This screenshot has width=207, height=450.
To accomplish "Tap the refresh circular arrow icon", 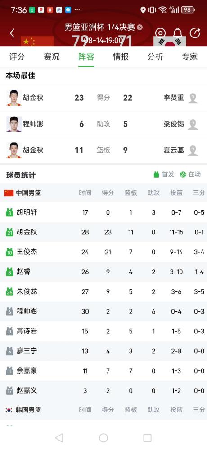I will [x=195, y=33].
